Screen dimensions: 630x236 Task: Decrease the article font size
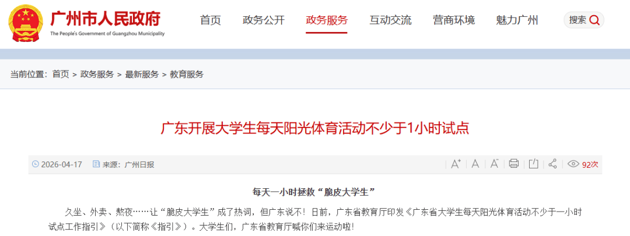494,164
